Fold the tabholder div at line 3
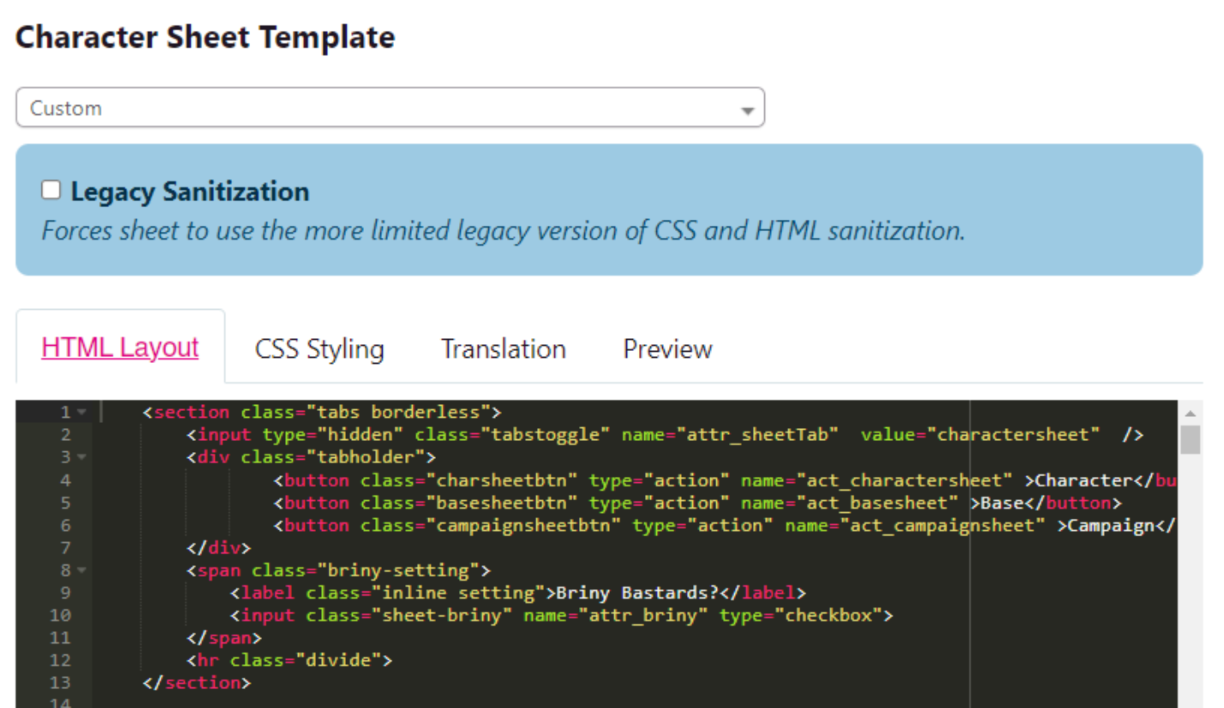The height and width of the screenshot is (708, 1224). coord(81,457)
